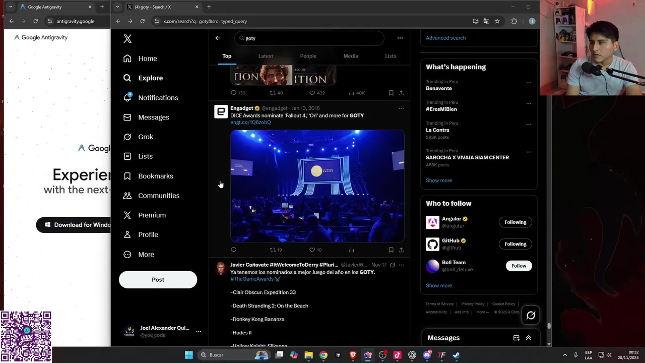Click Show more under Who to follow
The width and height of the screenshot is (645, 363).
click(439, 286)
